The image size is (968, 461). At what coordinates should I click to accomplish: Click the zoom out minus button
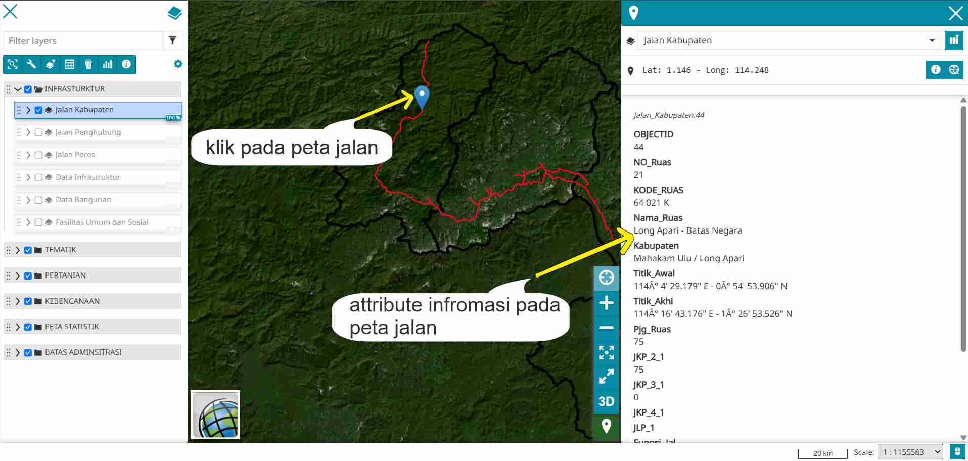click(x=606, y=328)
